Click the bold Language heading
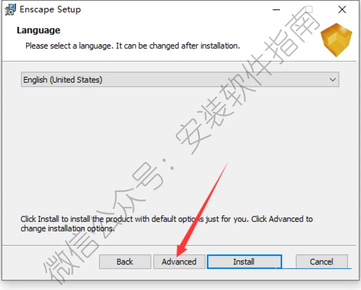This screenshot has height=290, width=361. [38, 30]
